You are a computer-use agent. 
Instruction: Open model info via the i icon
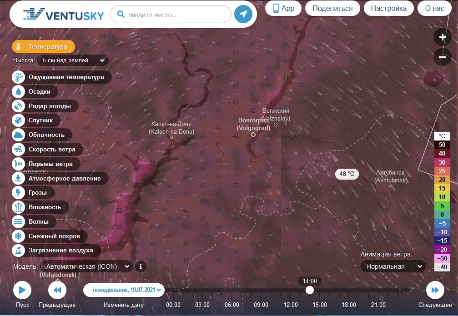click(141, 266)
